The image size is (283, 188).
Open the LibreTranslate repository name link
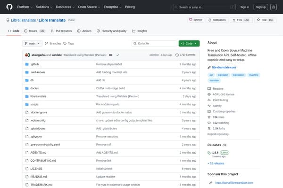pos(52,20)
